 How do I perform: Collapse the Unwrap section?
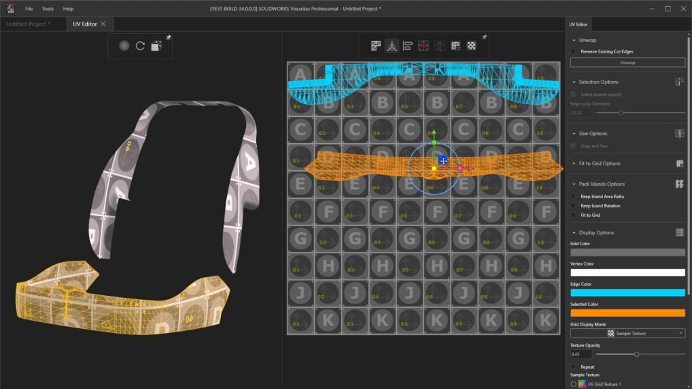[574, 40]
